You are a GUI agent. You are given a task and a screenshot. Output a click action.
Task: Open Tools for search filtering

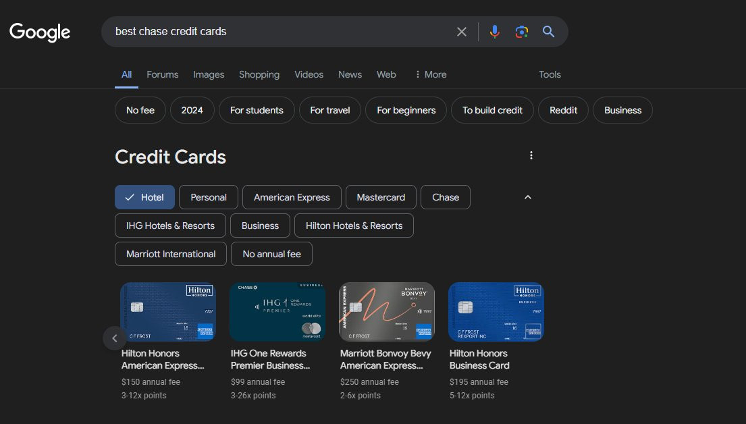click(550, 74)
